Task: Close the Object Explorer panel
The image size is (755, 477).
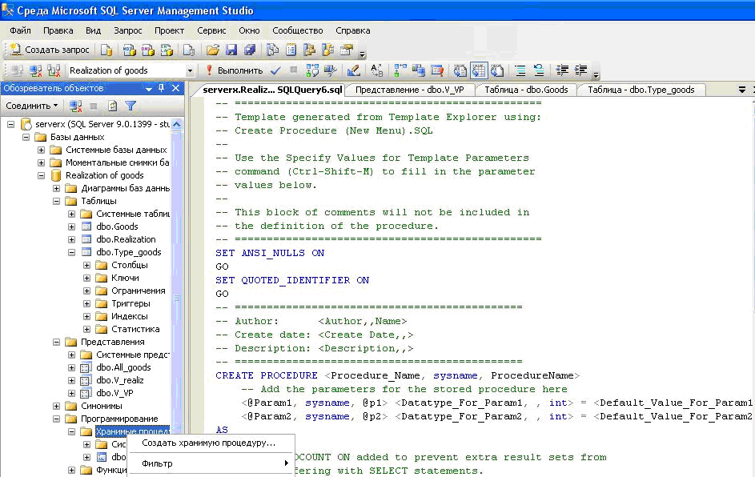Action: (176, 88)
